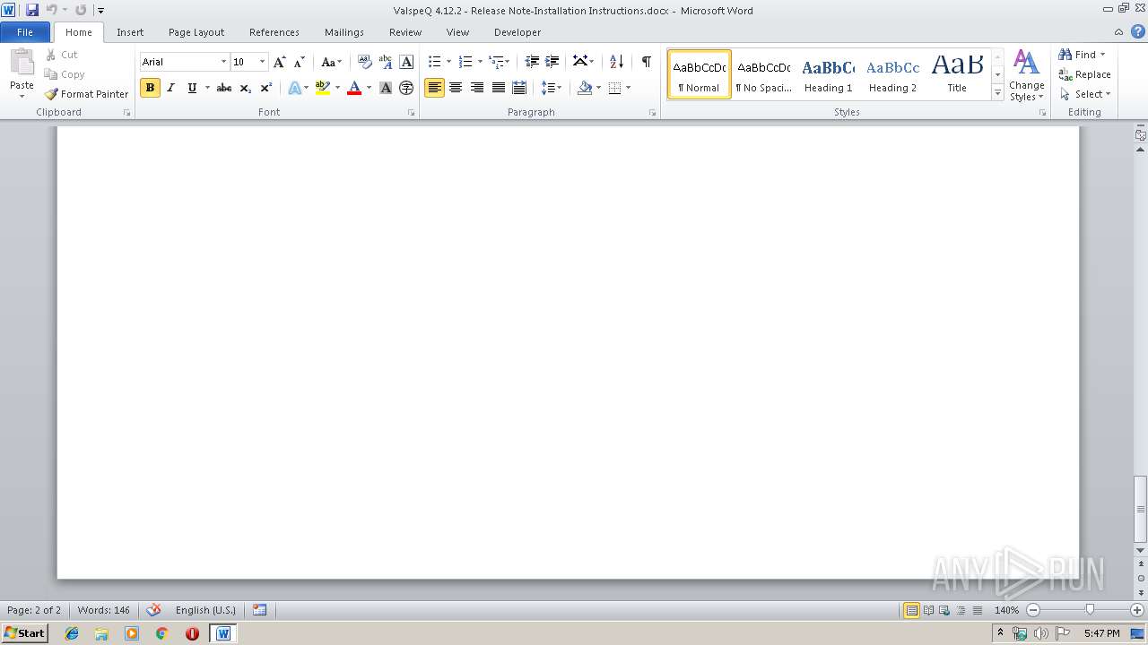This screenshot has height=645, width=1148.
Task: Open Chrome from the taskbar
Action: pyautogui.click(x=162, y=633)
